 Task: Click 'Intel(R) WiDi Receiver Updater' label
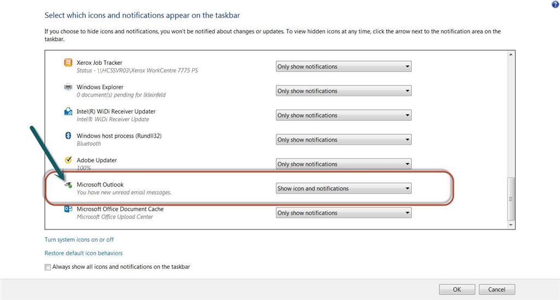(x=116, y=111)
